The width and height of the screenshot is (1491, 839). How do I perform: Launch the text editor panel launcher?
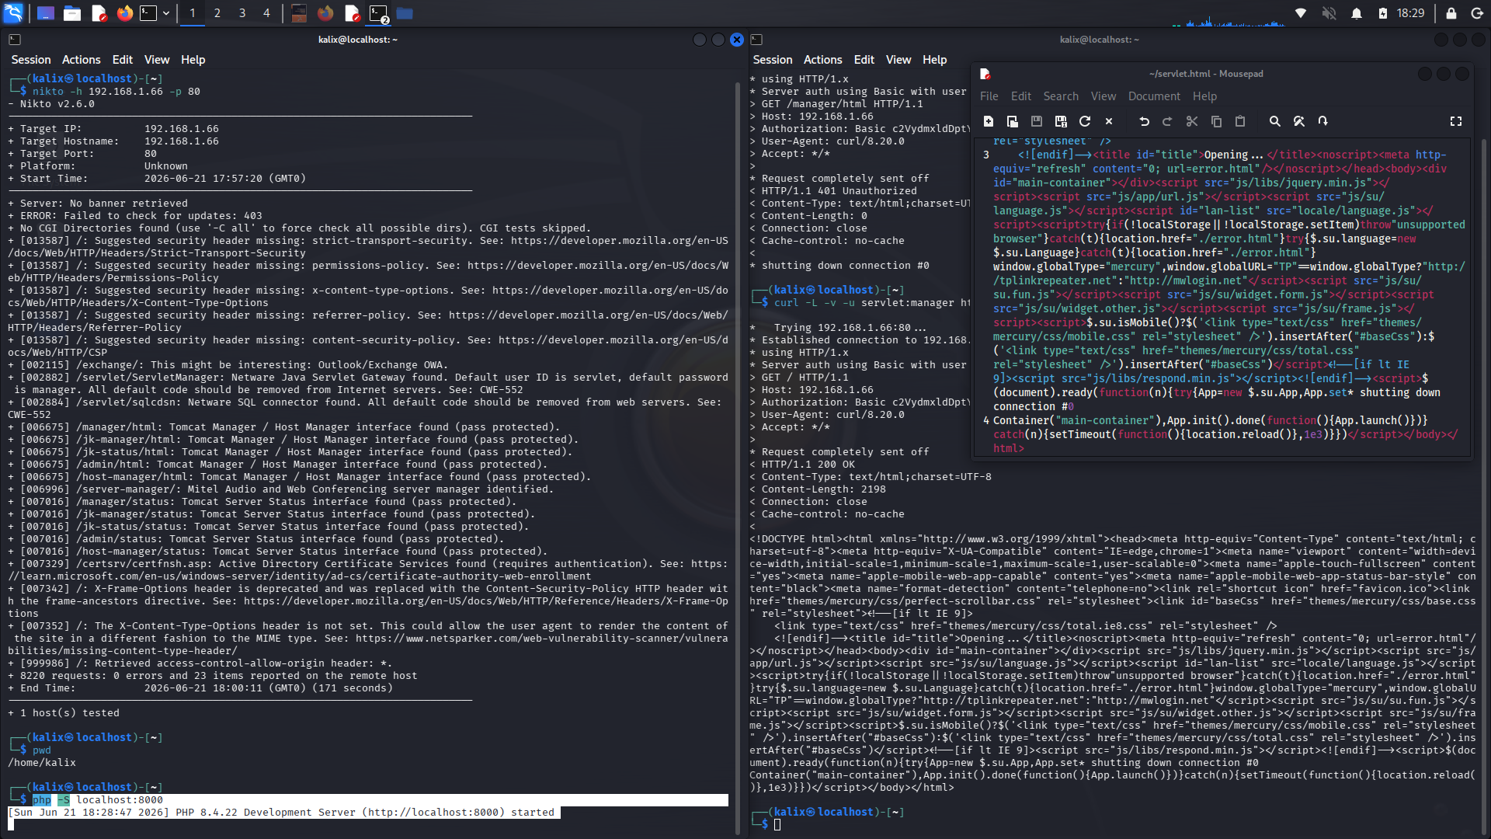pyautogui.click(x=99, y=13)
